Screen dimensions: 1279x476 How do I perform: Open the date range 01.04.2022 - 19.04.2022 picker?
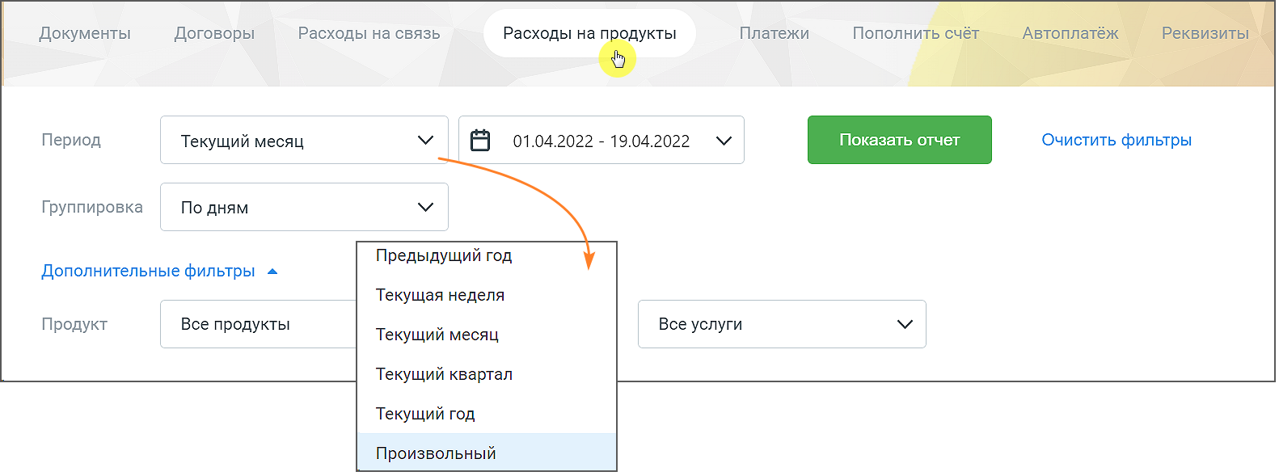tap(602, 140)
